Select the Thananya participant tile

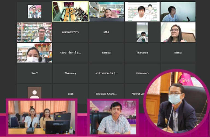pos(142,53)
